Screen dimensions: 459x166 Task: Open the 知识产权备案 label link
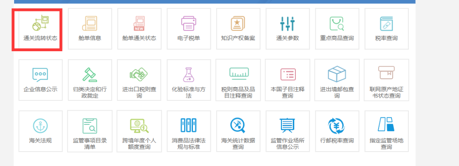coord(238,38)
